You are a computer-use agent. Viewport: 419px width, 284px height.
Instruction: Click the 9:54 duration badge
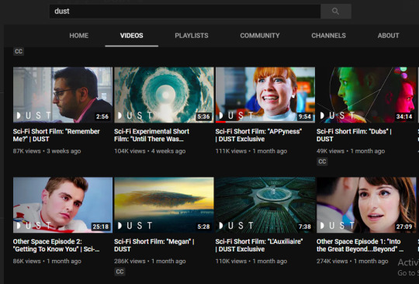(305, 116)
